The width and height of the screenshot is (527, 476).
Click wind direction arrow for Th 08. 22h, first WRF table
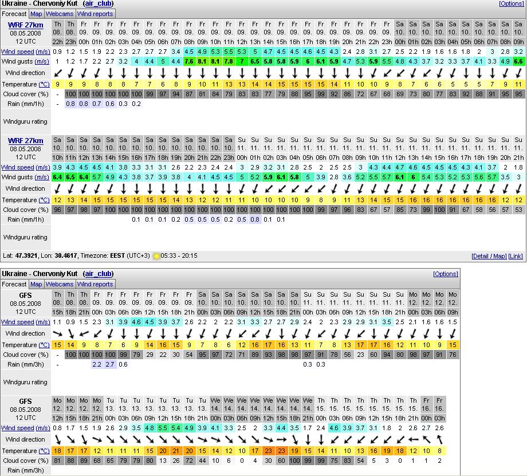point(58,73)
